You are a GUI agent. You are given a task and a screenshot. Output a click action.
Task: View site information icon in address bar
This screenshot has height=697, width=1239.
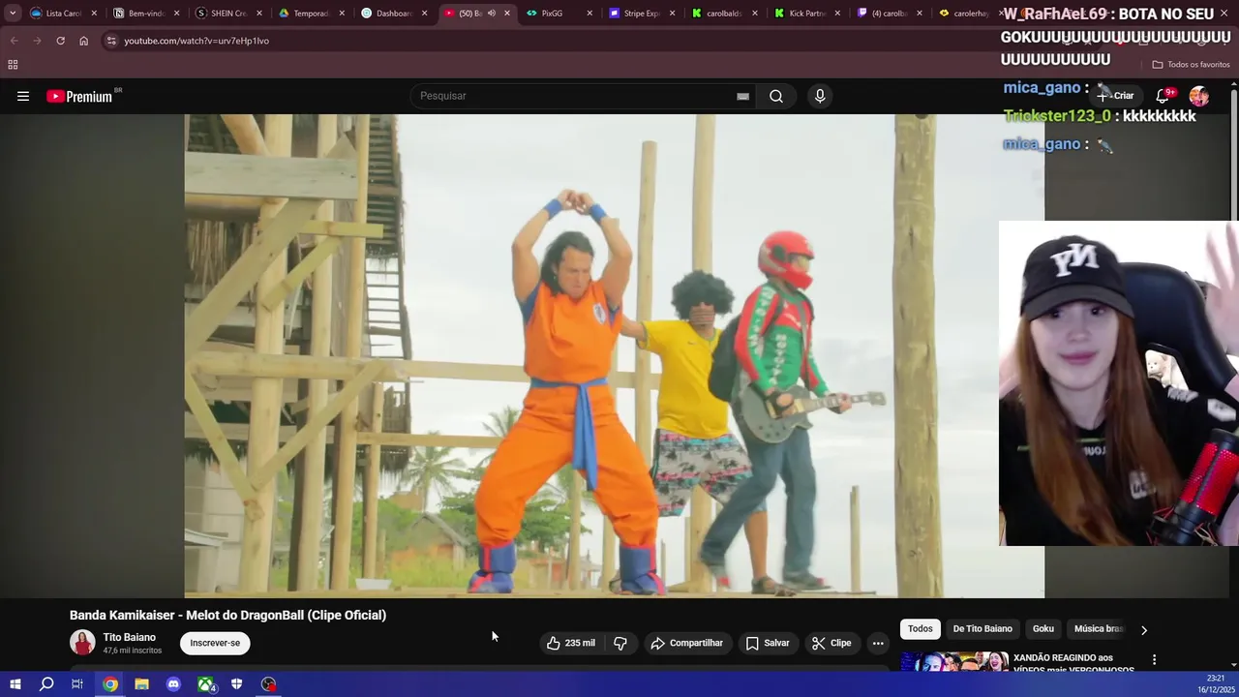111,41
